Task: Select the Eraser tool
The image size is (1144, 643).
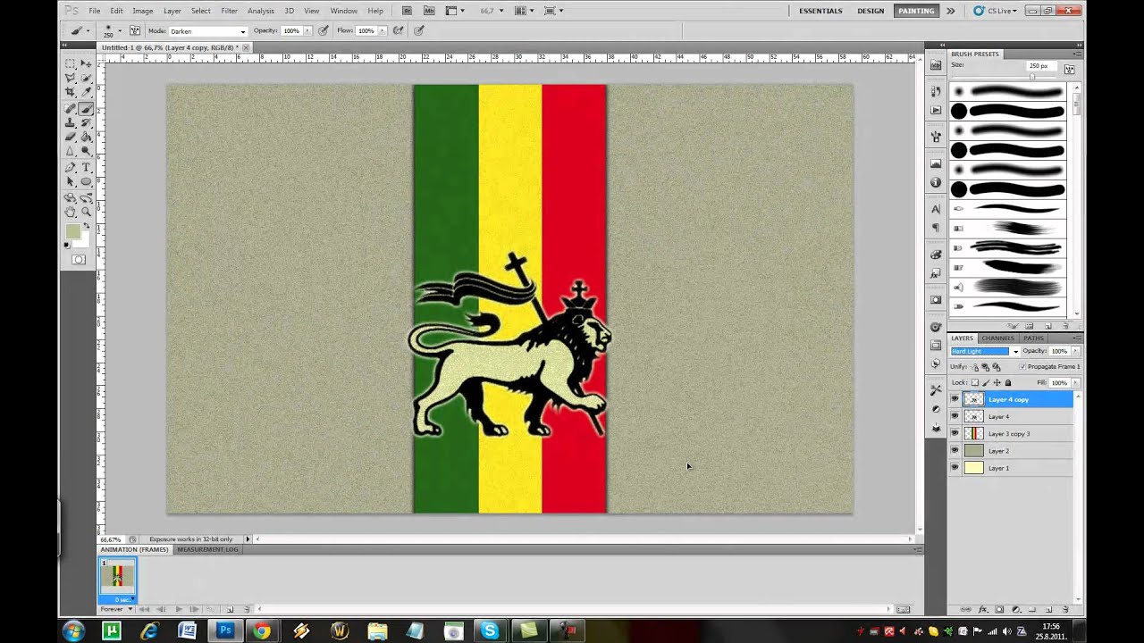Action: coord(71,137)
